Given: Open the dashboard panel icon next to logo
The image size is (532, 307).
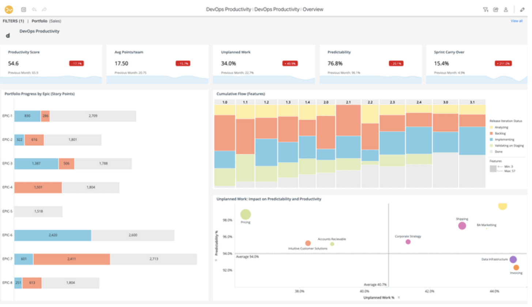Looking at the screenshot, I should pyautogui.click(x=23, y=10).
